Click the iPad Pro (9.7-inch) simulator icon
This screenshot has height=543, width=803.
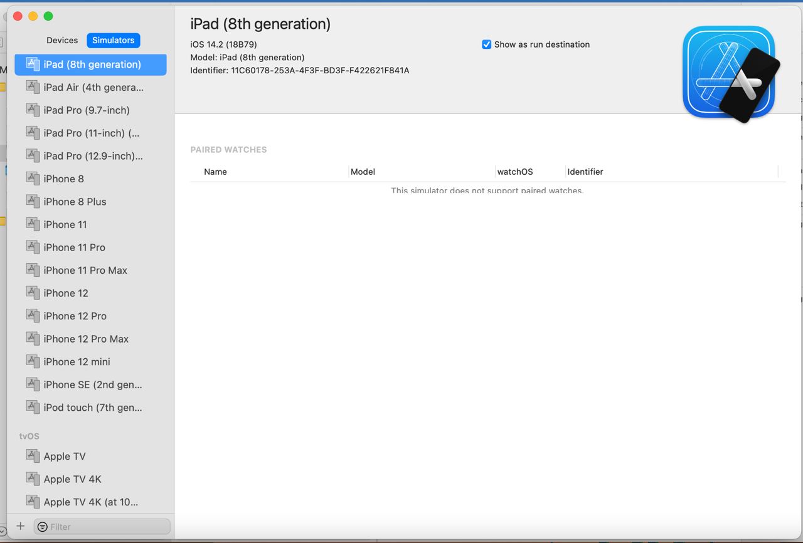33,110
